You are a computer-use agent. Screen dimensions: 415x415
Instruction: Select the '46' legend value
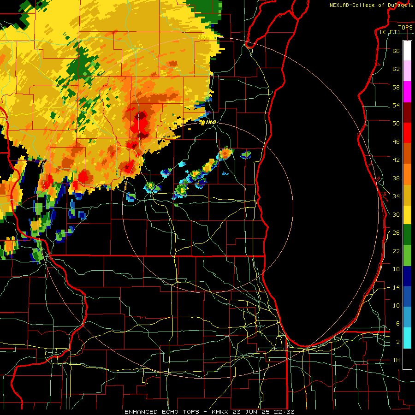[x=396, y=142]
